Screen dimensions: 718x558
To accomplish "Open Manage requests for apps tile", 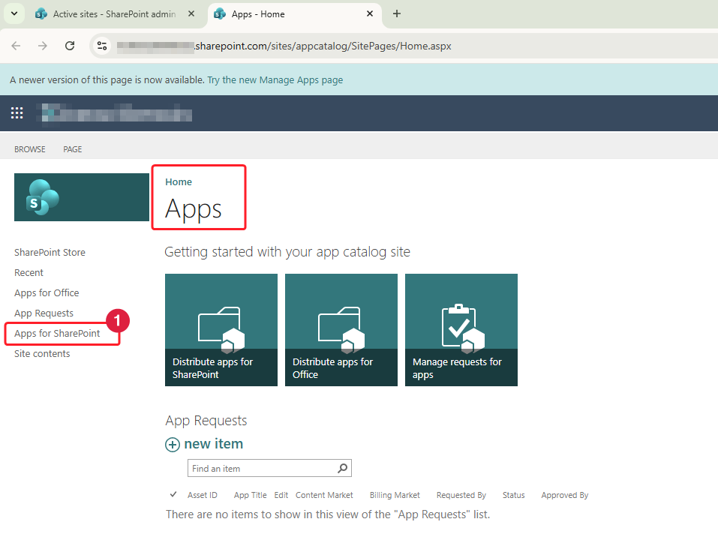I will tap(461, 330).
